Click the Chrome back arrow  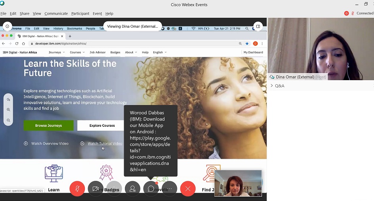coord(3,43)
